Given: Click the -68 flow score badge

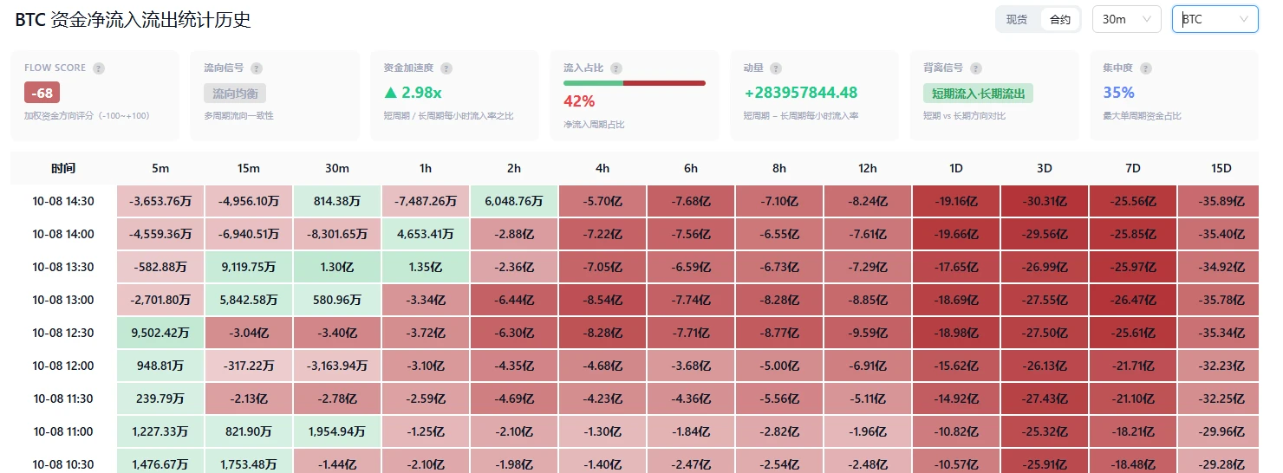Looking at the screenshot, I should [x=42, y=93].
